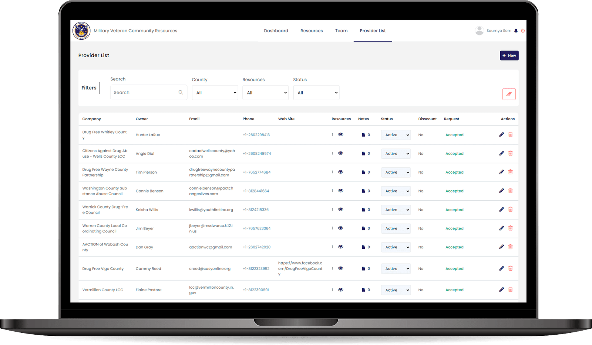This screenshot has width=592, height=345.
Task: Open the Team tab
Action: pyautogui.click(x=341, y=31)
